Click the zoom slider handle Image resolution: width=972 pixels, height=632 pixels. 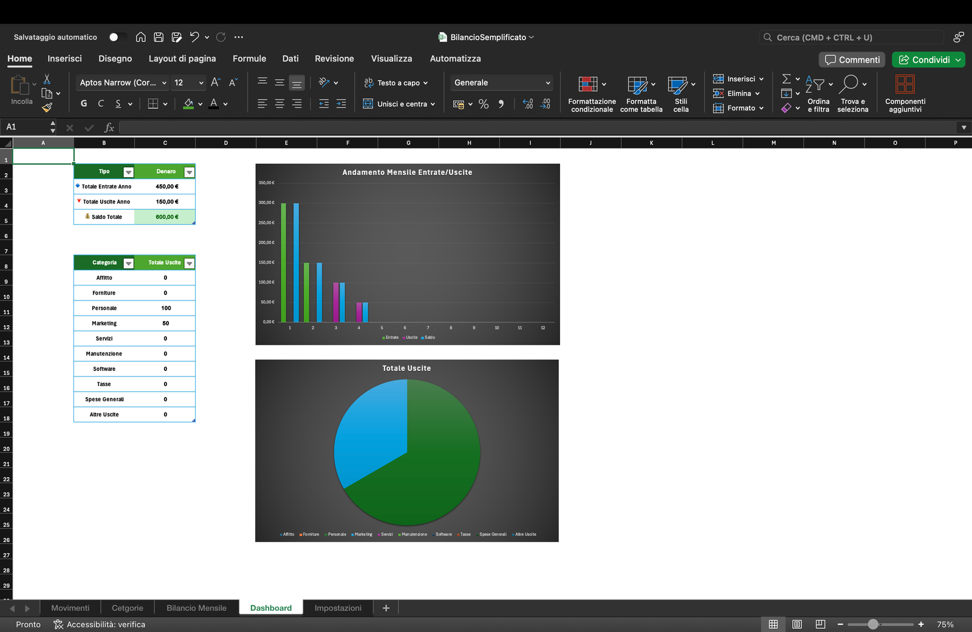873,624
